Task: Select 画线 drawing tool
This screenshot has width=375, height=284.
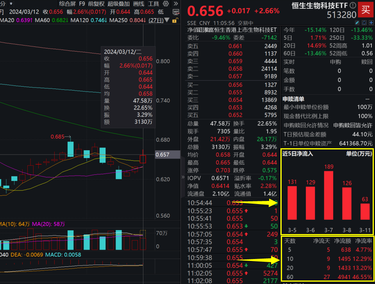Action: pos(139,4)
